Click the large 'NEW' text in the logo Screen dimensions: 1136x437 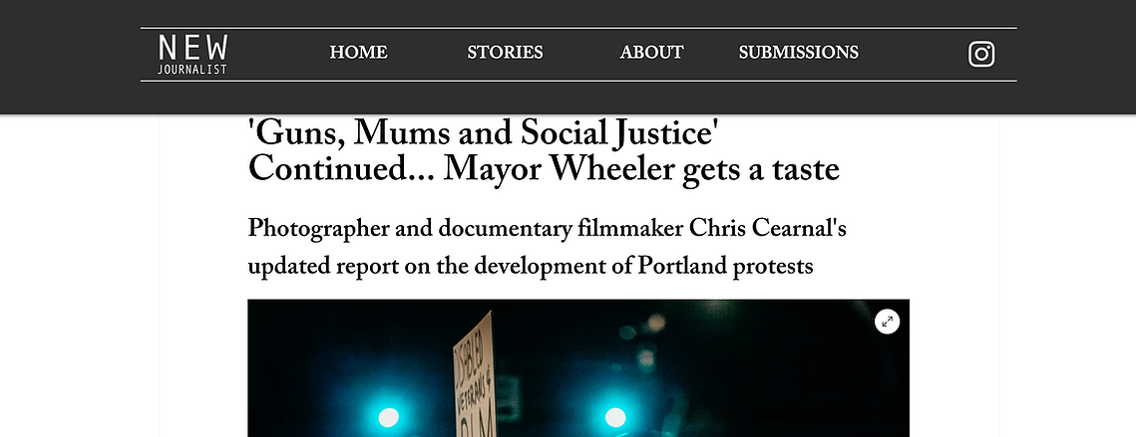(192, 48)
